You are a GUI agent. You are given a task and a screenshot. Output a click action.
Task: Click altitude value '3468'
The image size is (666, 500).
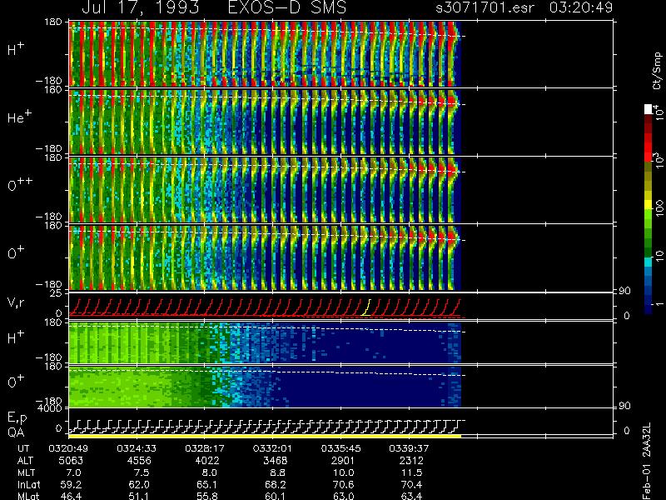point(276,461)
